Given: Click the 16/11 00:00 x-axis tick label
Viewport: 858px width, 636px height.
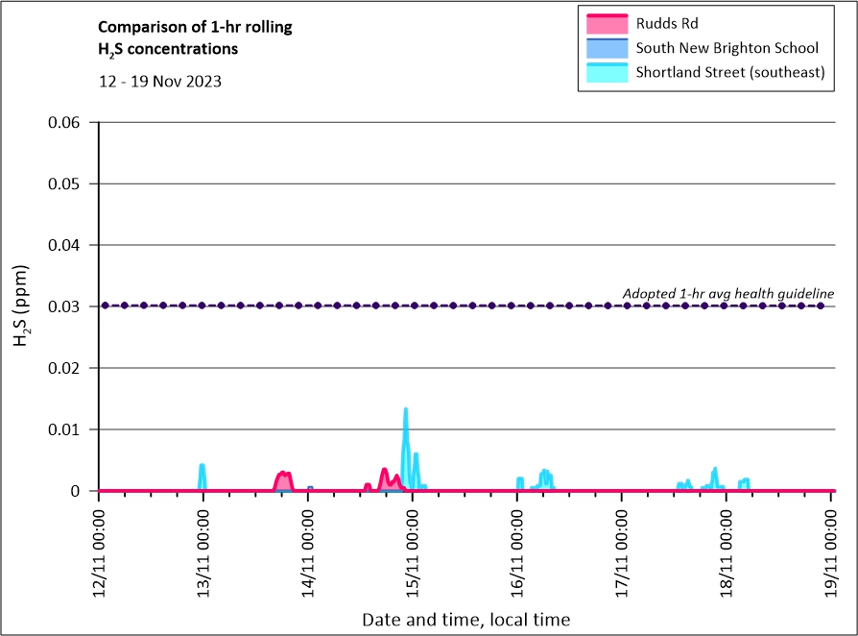Looking at the screenshot, I should [x=517, y=549].
